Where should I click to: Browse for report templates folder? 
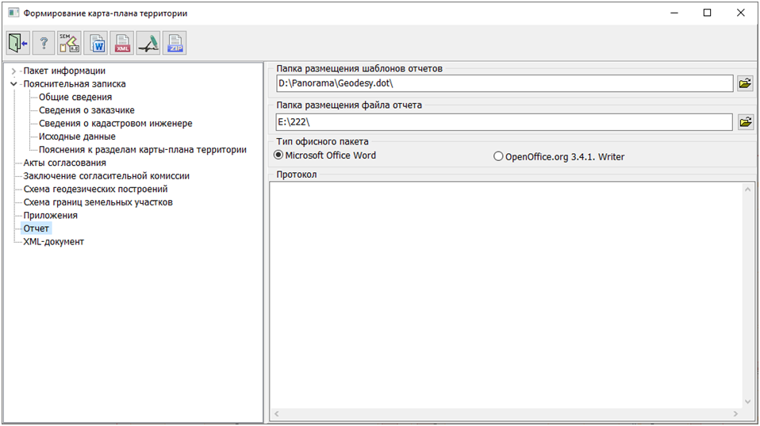click(745, 83)
